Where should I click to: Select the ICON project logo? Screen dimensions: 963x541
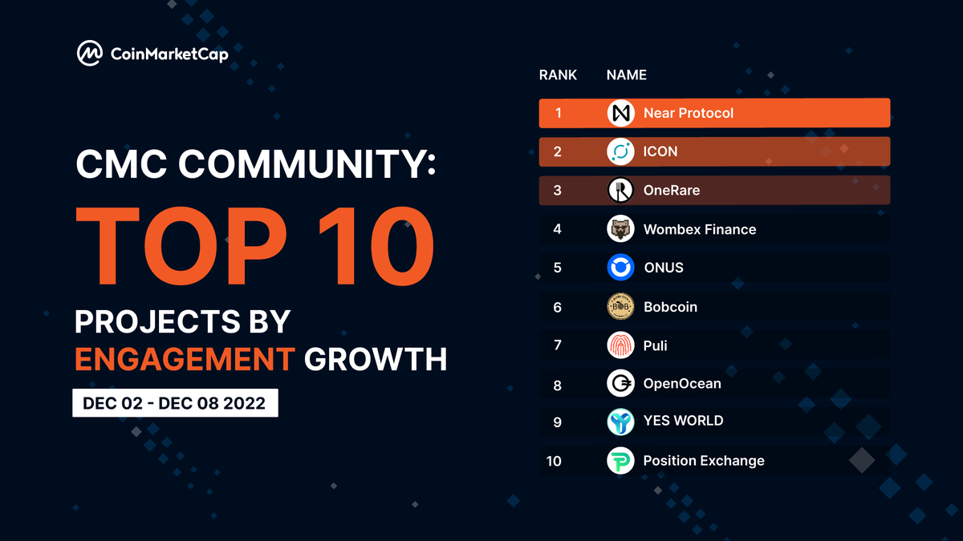click(620, 151)
